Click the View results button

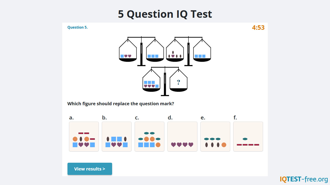click(90, 169)
